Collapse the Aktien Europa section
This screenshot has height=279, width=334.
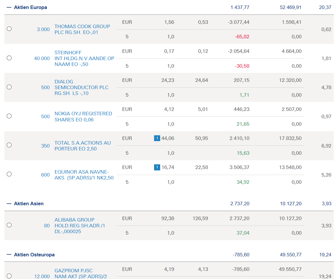[9, 7]
